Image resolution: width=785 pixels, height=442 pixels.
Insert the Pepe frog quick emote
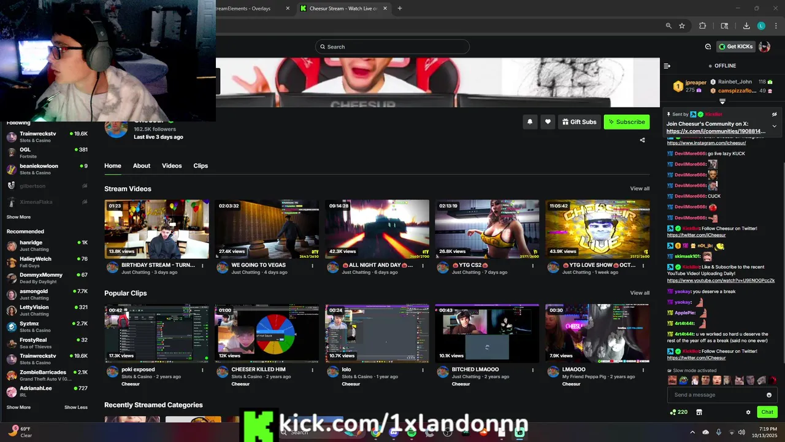[x=683, y=381]
